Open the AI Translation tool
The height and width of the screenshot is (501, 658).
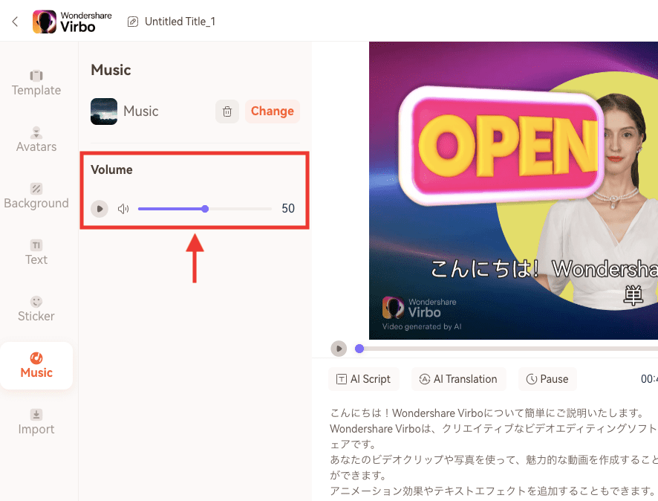[x=459, y=379]
